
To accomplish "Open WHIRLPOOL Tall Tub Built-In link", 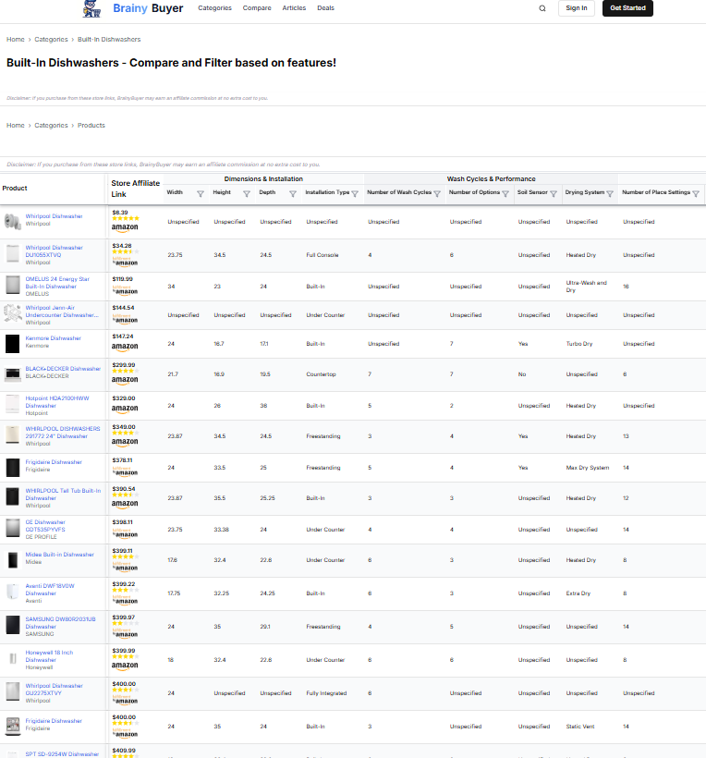I will coord(64,495).
